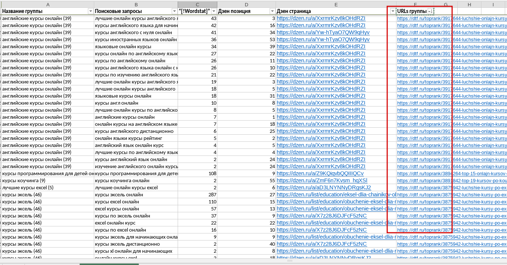This screenshot has height=265, width=507.
Task: Select query cell английские курсы онлайн
Action: [136, 117]
